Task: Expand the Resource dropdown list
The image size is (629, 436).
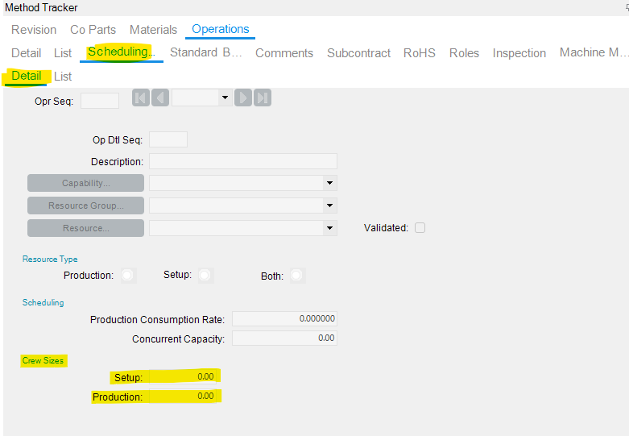Action: click(x=329, y=228)
